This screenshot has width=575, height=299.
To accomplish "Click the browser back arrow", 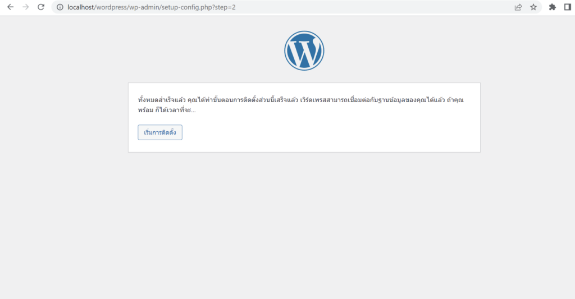I will [x=10, y=7].
